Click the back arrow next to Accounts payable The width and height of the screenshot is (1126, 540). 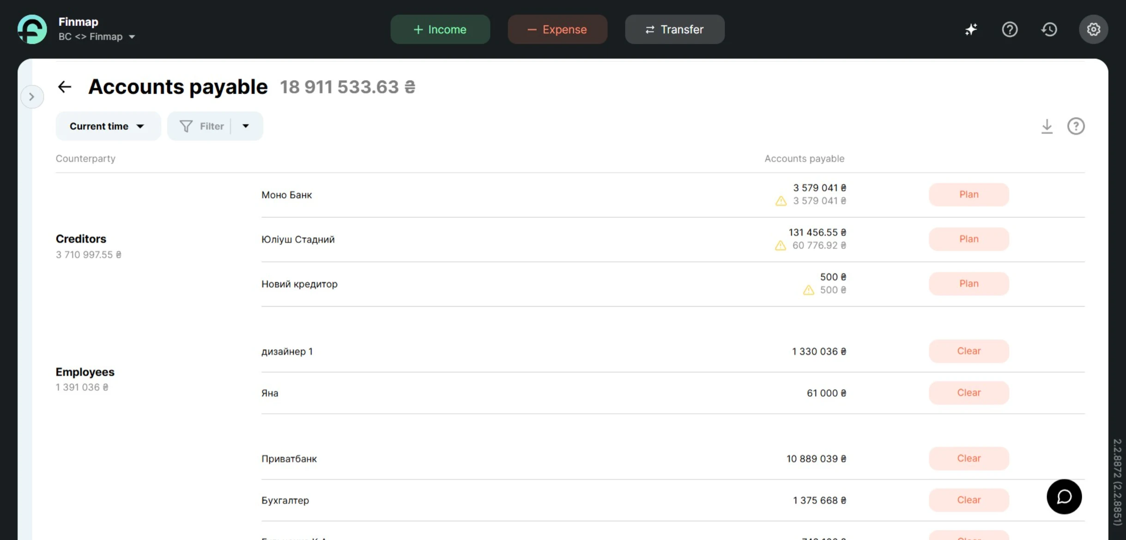coord(65,86)
